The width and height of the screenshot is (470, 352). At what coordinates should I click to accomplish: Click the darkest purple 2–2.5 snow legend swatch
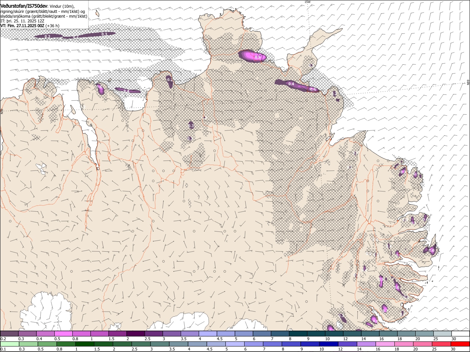click(135, 334)
